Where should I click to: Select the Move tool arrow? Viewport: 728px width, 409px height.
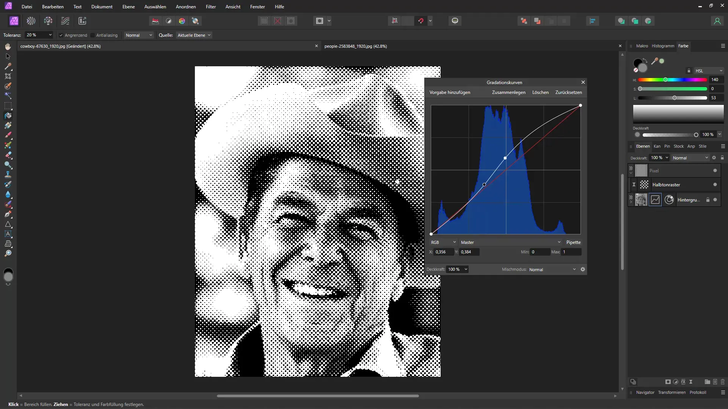pyautogui.click(x=8, y=56)
